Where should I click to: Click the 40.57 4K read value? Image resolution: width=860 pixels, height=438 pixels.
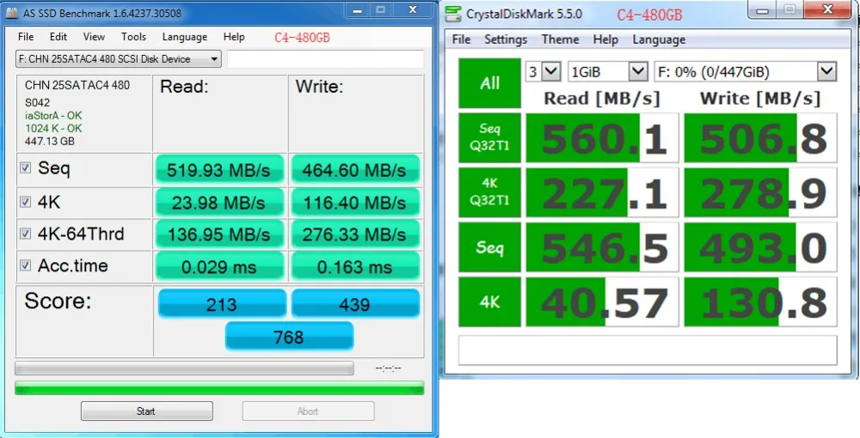coord(602,302)
